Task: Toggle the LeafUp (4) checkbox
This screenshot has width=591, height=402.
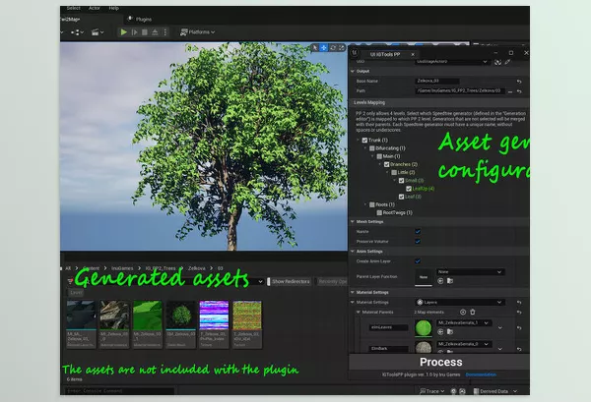Action: coord(409,189)
